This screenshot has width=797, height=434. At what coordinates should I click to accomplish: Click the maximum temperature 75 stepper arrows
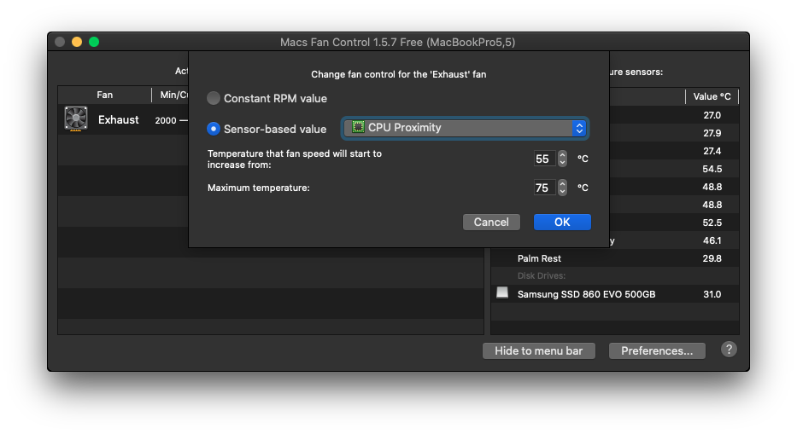pyautogui.click(x=562, y=188)
